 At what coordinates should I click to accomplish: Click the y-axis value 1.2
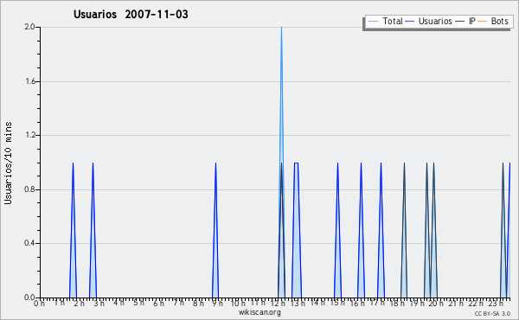click(29, 135)
